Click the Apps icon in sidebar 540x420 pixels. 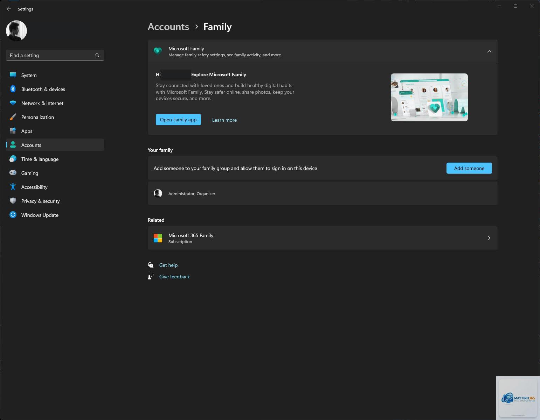click(x=13, y=131)
